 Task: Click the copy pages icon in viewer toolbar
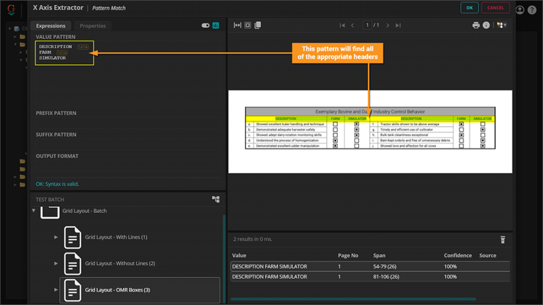[x=258, y=25]
